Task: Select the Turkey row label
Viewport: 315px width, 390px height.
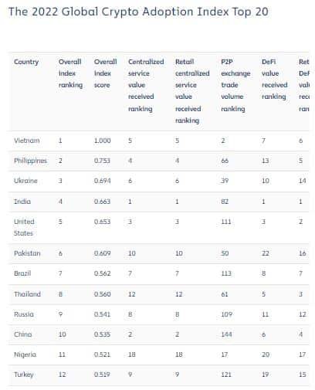Action: pos(24,375)
